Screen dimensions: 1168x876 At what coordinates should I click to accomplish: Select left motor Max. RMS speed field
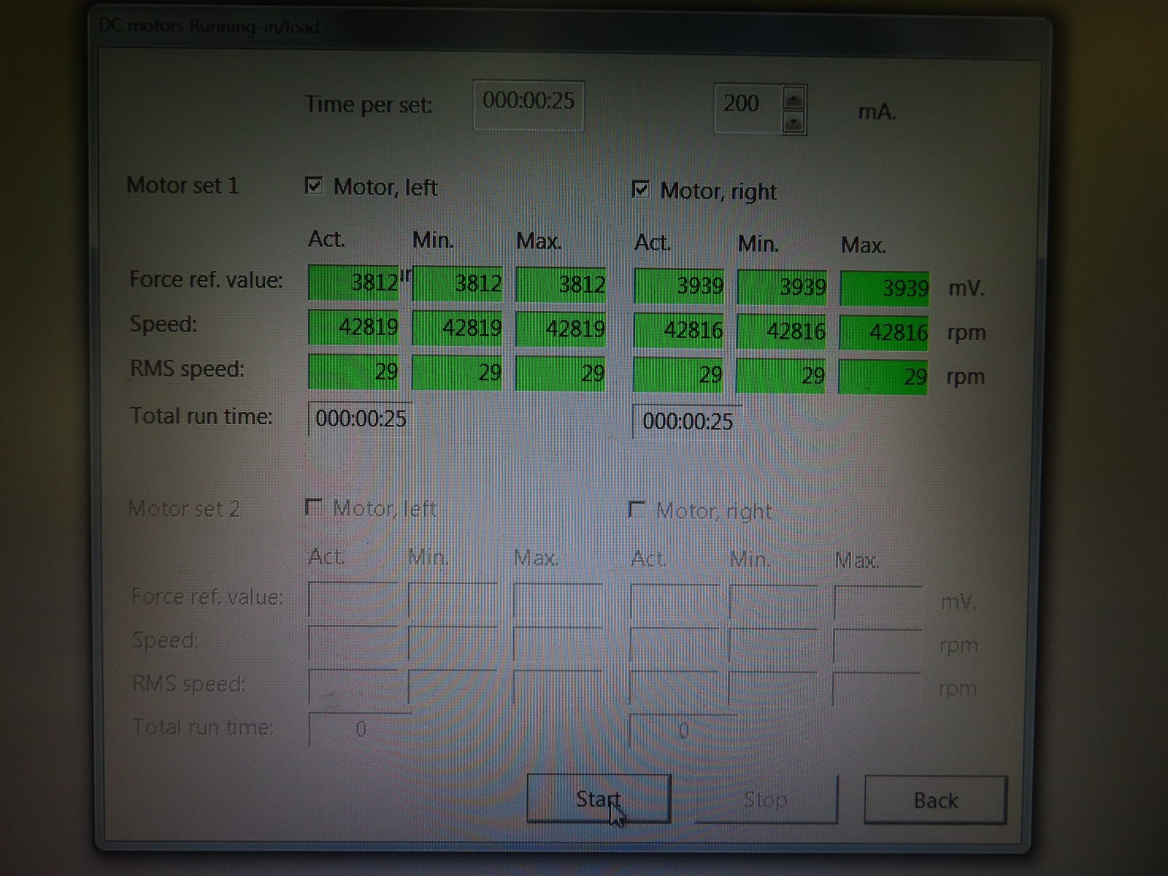[x=560, y=373]
